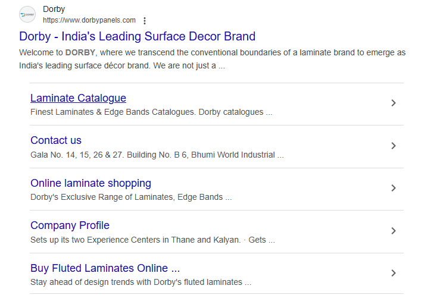Click the chevron for Buy Fluted Laminates
This screenshot has height=295, width=434.
click(393, 273)
